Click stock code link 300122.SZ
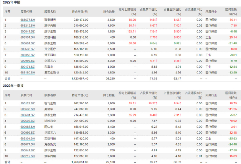241x164 pixels. (28, 103)
